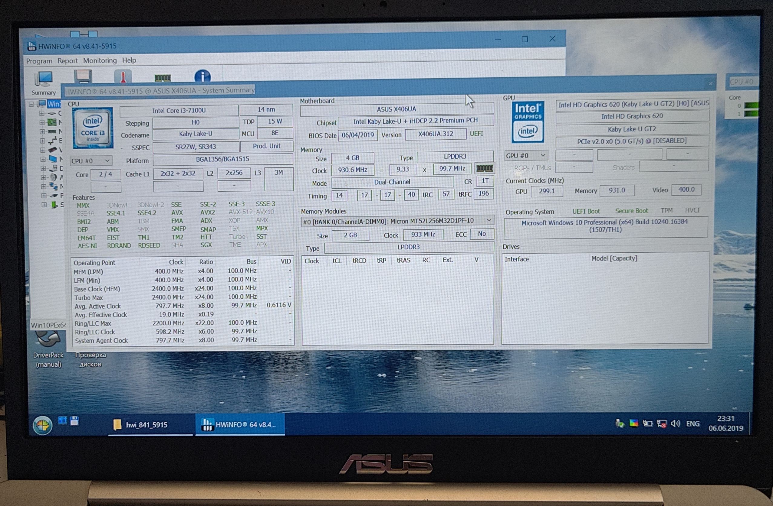This screenshot has width=773, height=506.
Task: Click the Avg. Active Clock row
Action: (x=183, y=306)
